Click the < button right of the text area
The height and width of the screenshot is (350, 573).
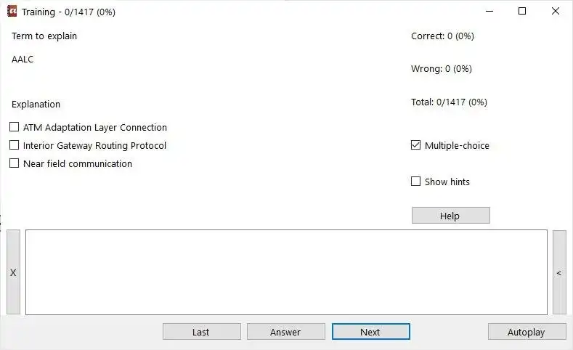pos(558,272)
